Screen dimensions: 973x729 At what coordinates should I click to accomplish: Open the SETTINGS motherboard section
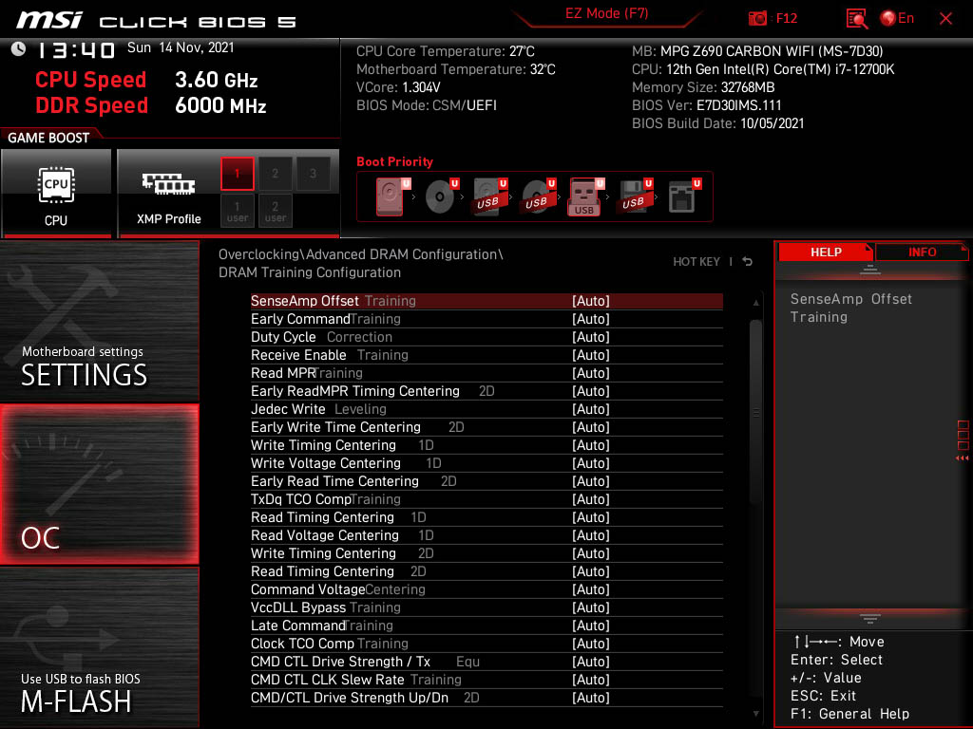click(100, 321)
